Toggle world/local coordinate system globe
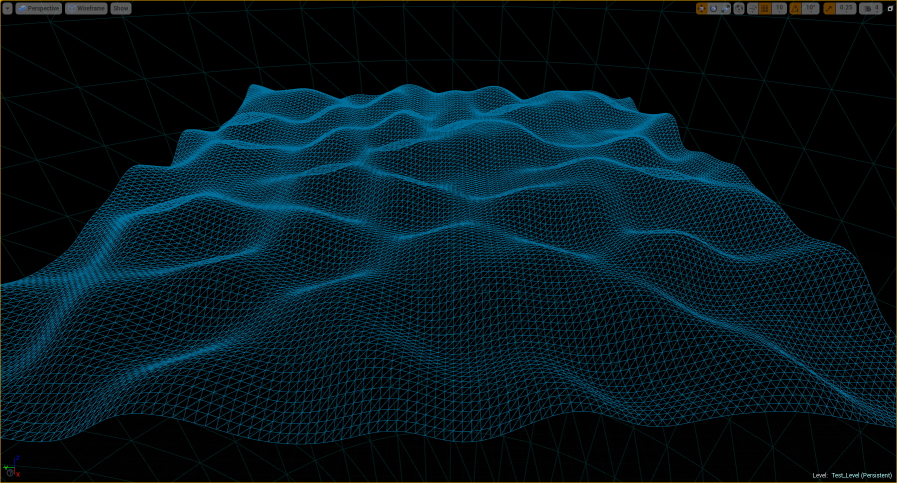 tap(739, 8)
